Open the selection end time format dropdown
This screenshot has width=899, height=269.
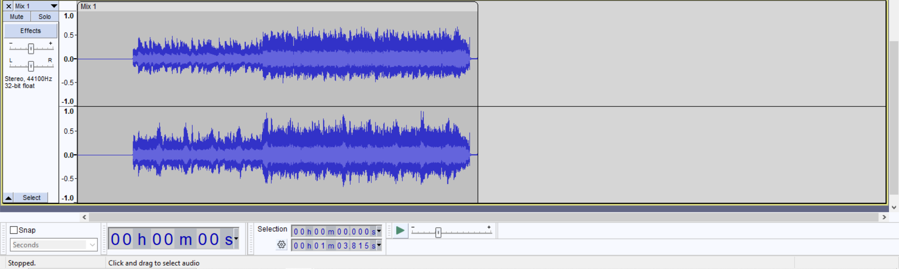coord(379,245)
